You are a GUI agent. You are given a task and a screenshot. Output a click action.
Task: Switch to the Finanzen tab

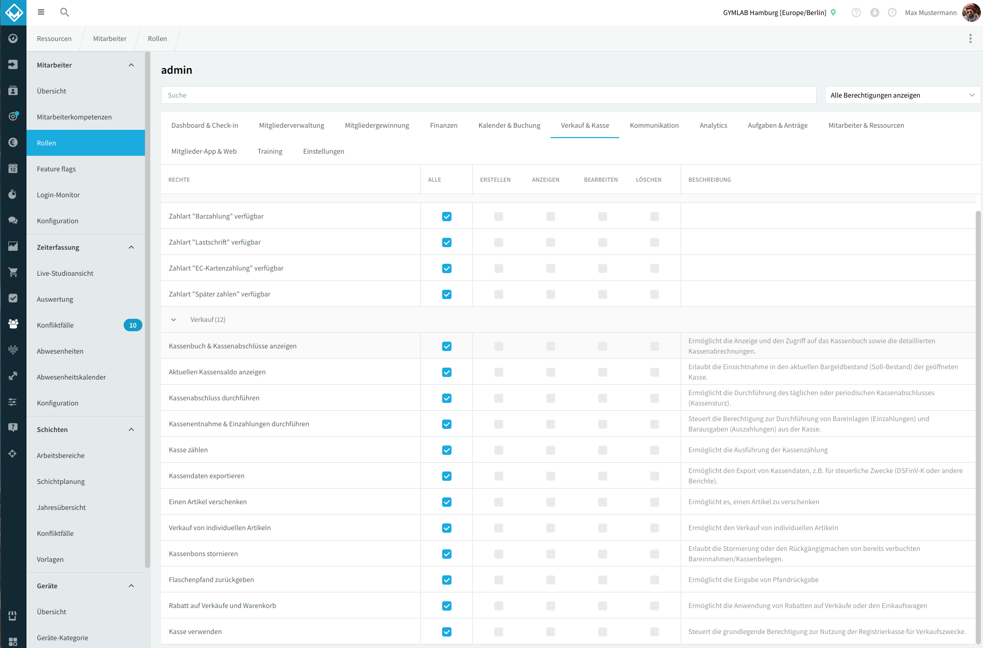[x=444, y=125]
